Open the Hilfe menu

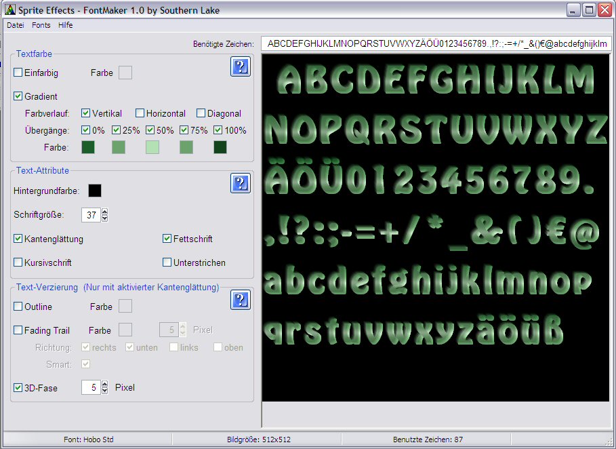coord(65,25)
